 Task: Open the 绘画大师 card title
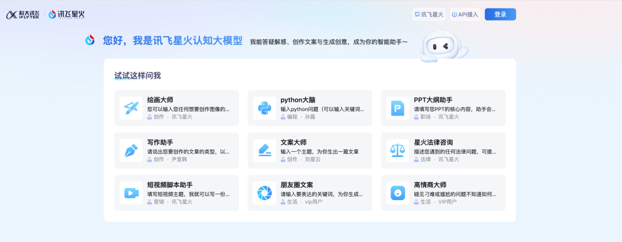tap(160, 100)
